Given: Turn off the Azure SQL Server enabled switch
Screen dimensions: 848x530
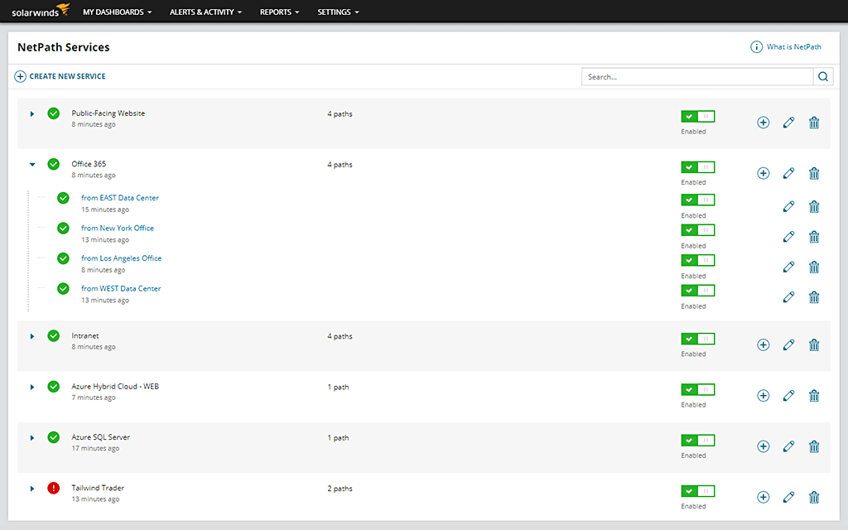Looking at the screenshot, I should 696,440.
